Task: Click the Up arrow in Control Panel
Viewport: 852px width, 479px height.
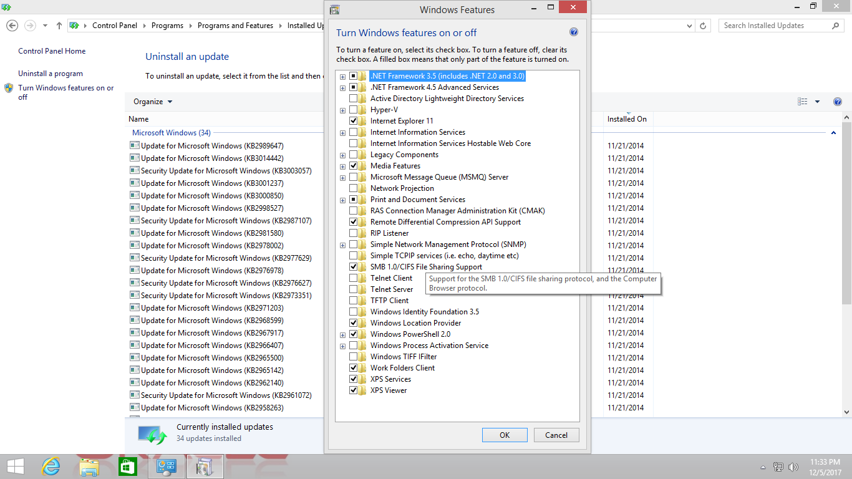Action: [59, 26]
